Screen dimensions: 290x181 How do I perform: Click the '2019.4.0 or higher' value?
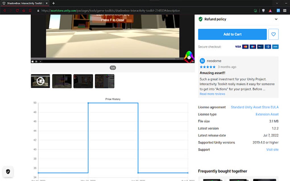click(x=265, y=143)
